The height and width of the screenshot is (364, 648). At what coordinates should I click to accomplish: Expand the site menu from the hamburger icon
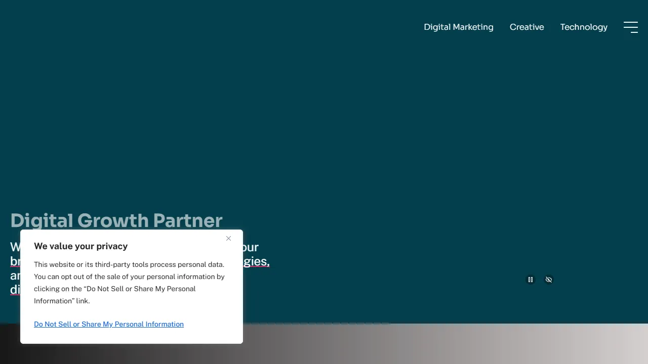(630, 27)
